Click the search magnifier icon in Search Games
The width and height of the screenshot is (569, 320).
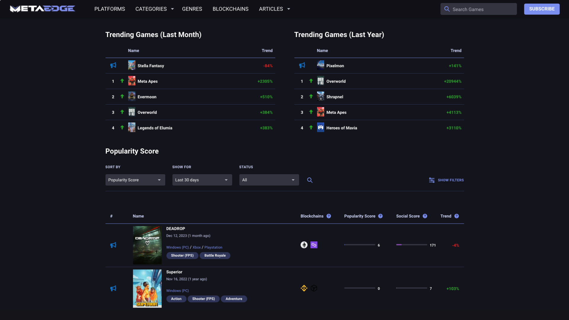coord(447,9)
